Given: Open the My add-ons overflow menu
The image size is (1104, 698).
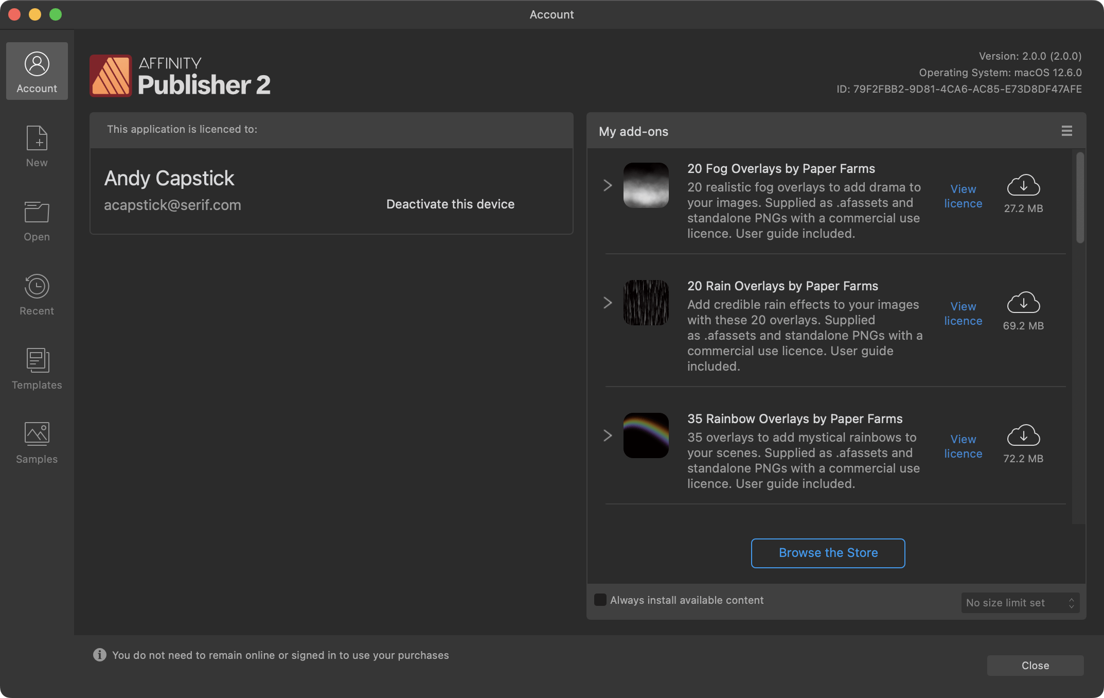Looking at the screenshot, I should [1067, 130].
